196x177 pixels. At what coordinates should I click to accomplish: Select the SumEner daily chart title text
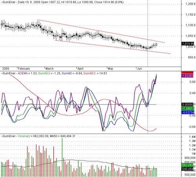tap(62, 2)
